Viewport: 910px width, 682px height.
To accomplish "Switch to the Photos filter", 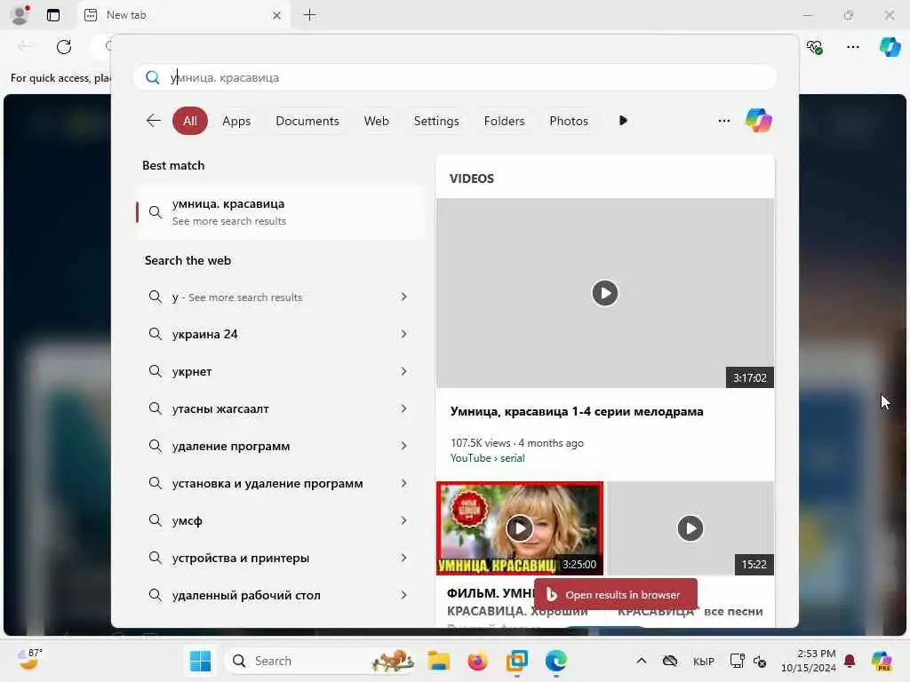I will click(568, 121).
